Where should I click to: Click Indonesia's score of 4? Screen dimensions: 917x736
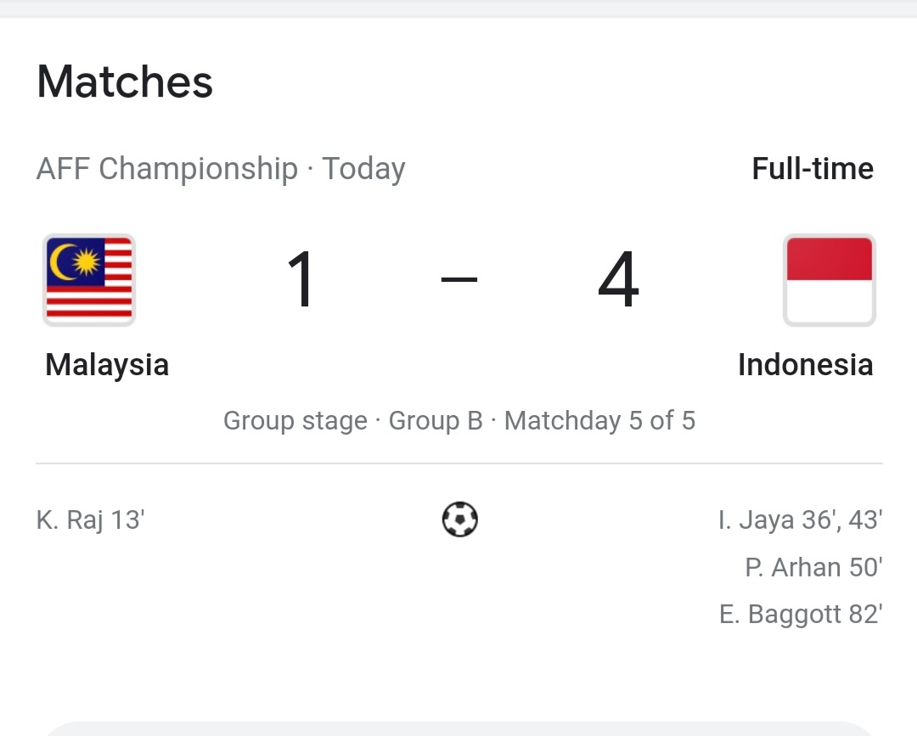[x=618, y=278]
